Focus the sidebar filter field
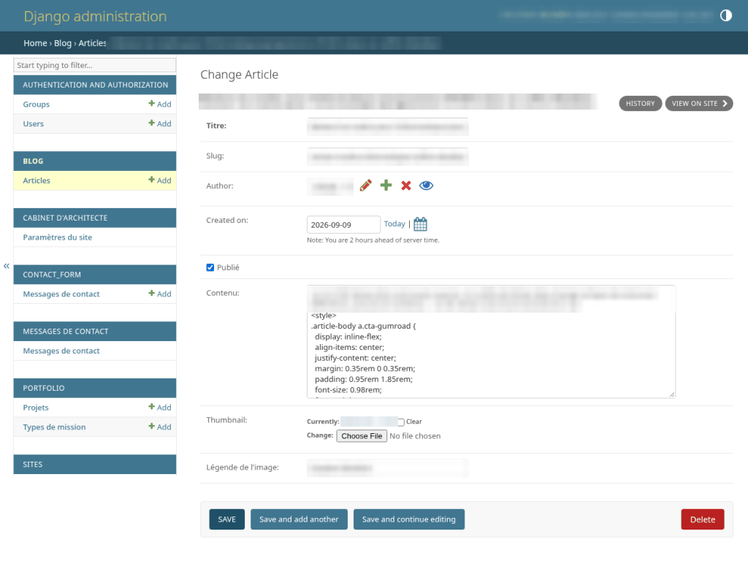Viewport: 748px width, 561px height. [95, 65]
